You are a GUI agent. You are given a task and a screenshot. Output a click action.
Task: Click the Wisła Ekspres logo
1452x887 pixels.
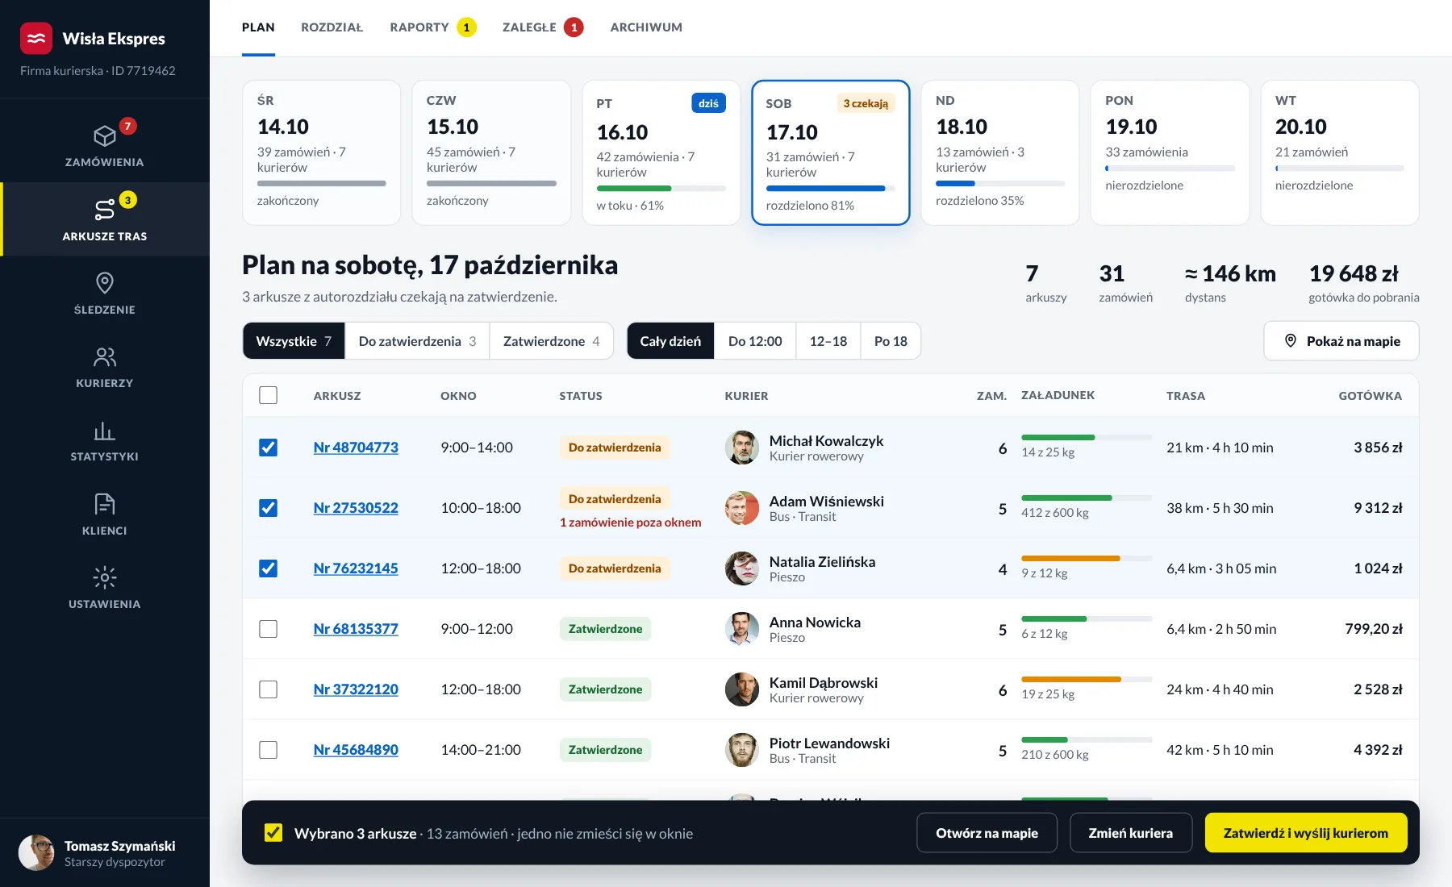(x=36, y=39)
